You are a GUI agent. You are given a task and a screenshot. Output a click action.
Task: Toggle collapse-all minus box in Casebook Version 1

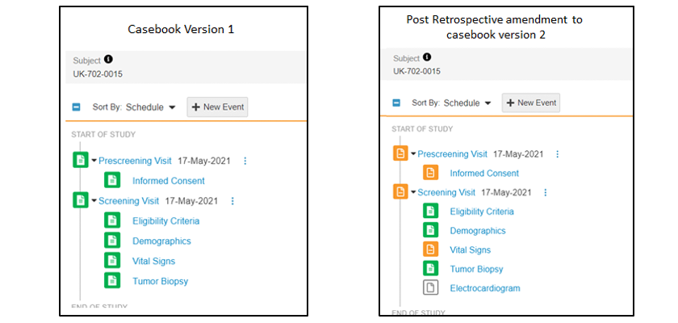pos(77,107)
